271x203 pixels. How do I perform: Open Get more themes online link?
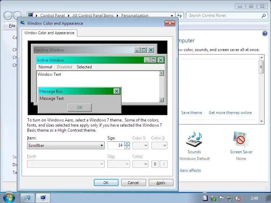pos(230,113)
